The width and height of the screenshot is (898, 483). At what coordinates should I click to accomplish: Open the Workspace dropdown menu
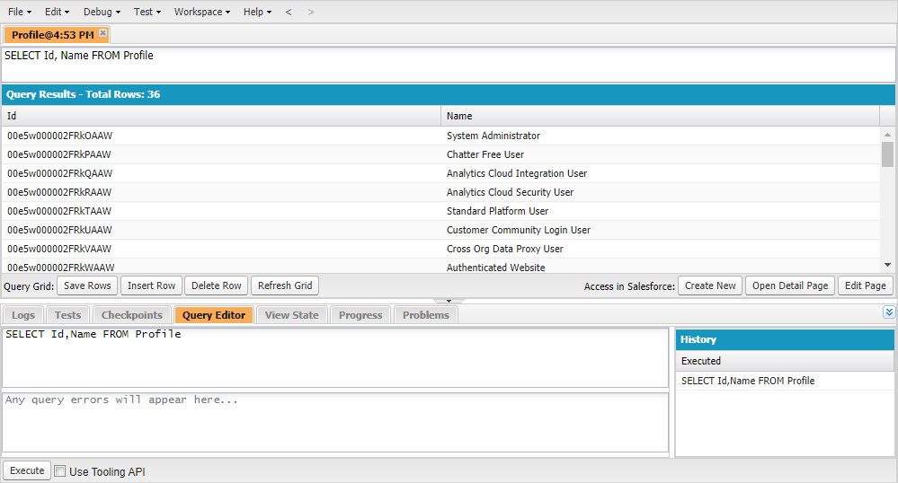(201, 12)
